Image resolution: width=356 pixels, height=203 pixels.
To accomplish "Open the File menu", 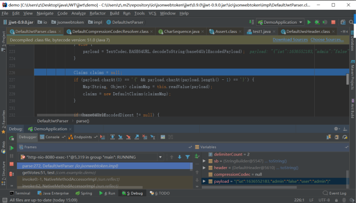I will pyautogui.click(x=5, y=13).
